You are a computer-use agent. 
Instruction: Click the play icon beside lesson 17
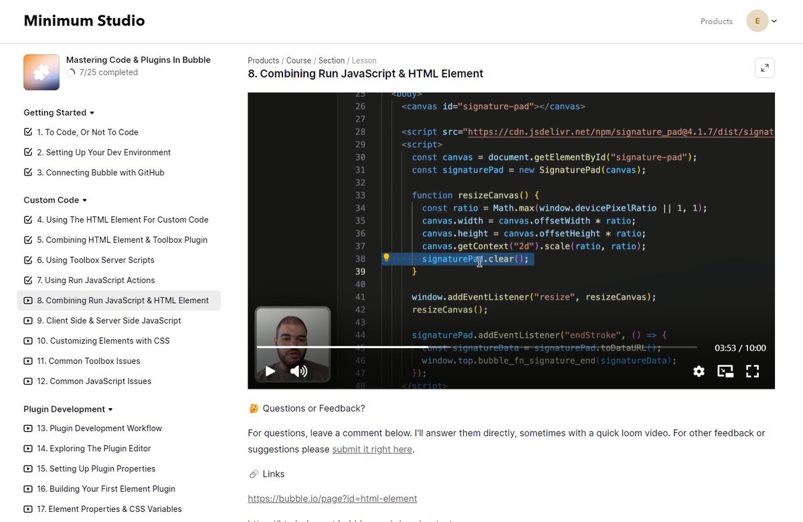pyautogui.click(x=28, y=509)
